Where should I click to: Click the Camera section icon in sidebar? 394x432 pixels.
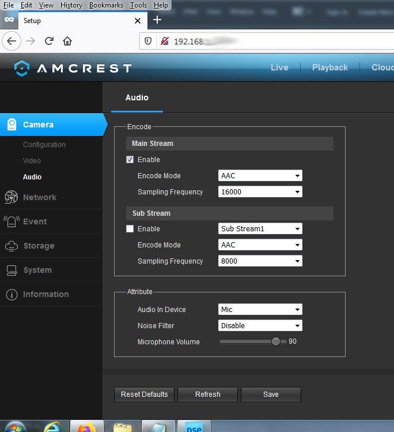point(12,125)
